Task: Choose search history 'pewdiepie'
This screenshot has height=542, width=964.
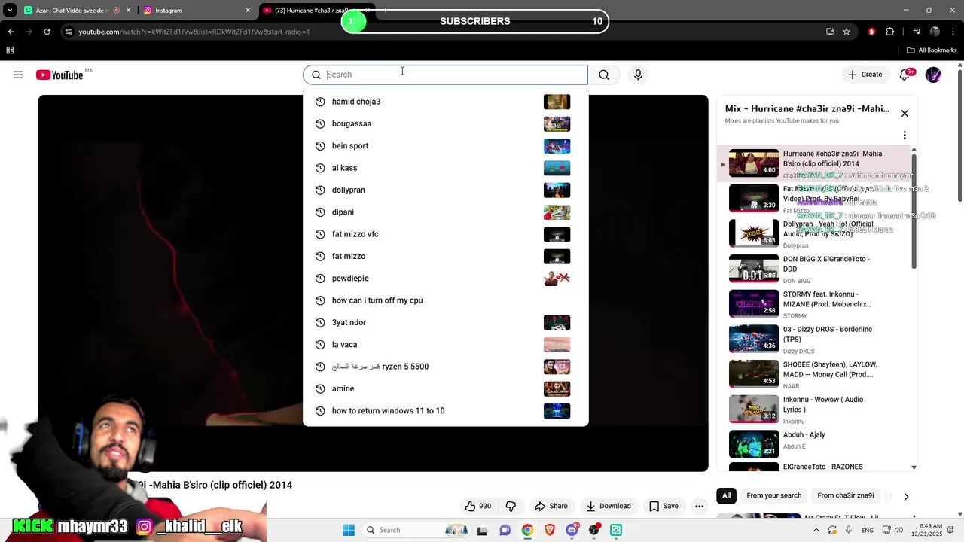Action: (445, 279)
